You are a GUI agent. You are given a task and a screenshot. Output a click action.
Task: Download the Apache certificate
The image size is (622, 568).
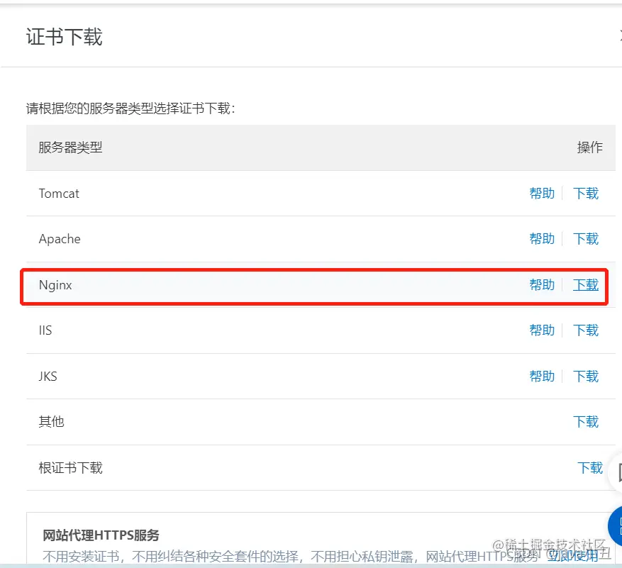click(x=586, y=239)
